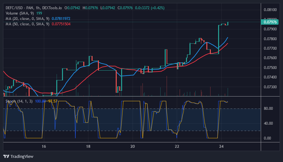
Task: Click the Stoch (14, 1, 3) indicator label
Action: point(19,101)
